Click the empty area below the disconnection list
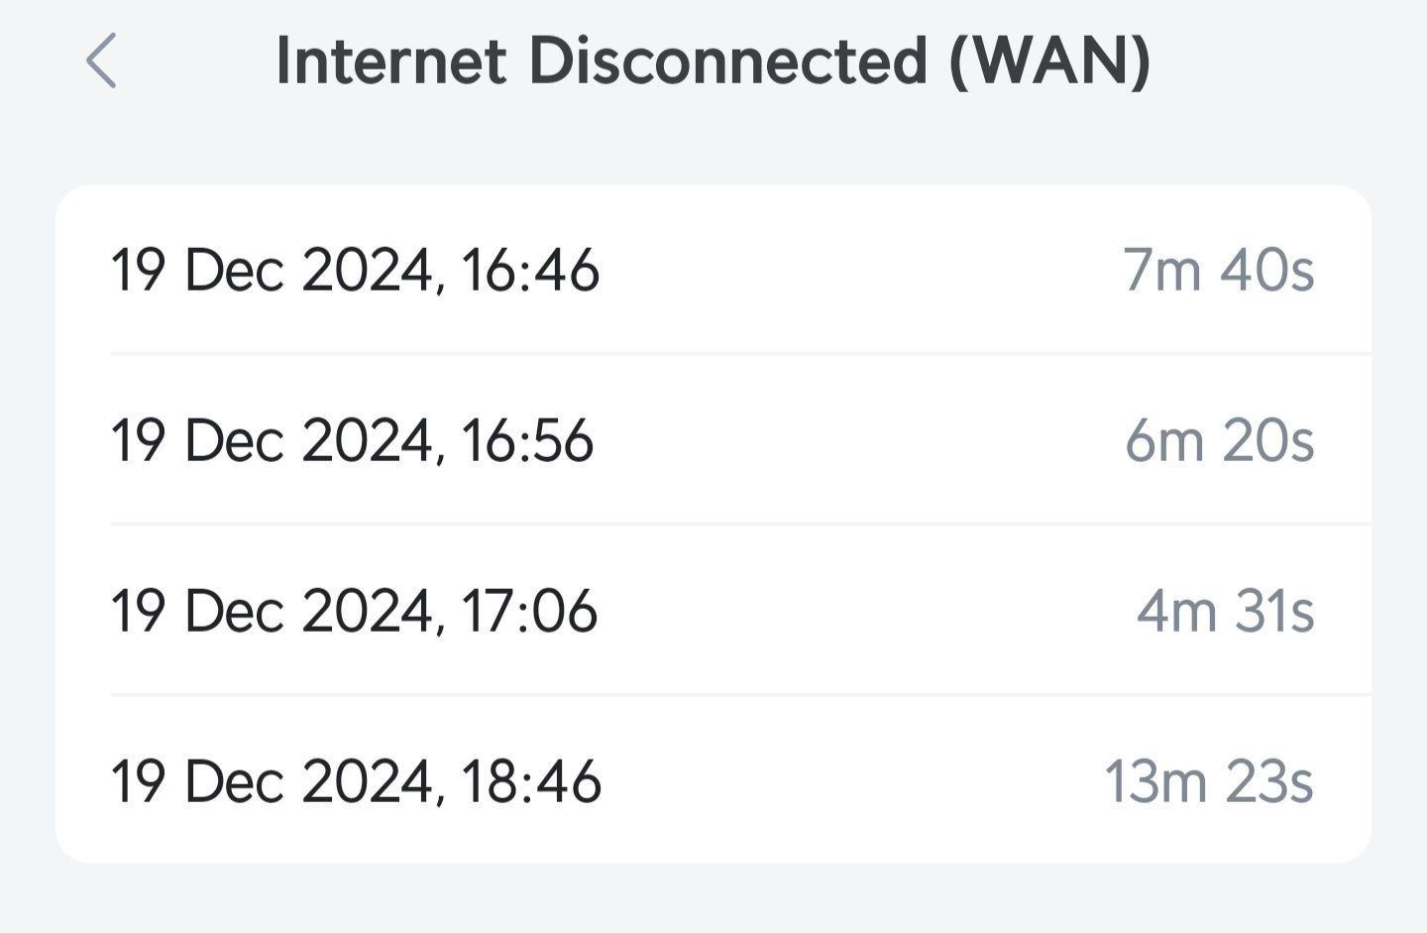 tap(713, 898)
